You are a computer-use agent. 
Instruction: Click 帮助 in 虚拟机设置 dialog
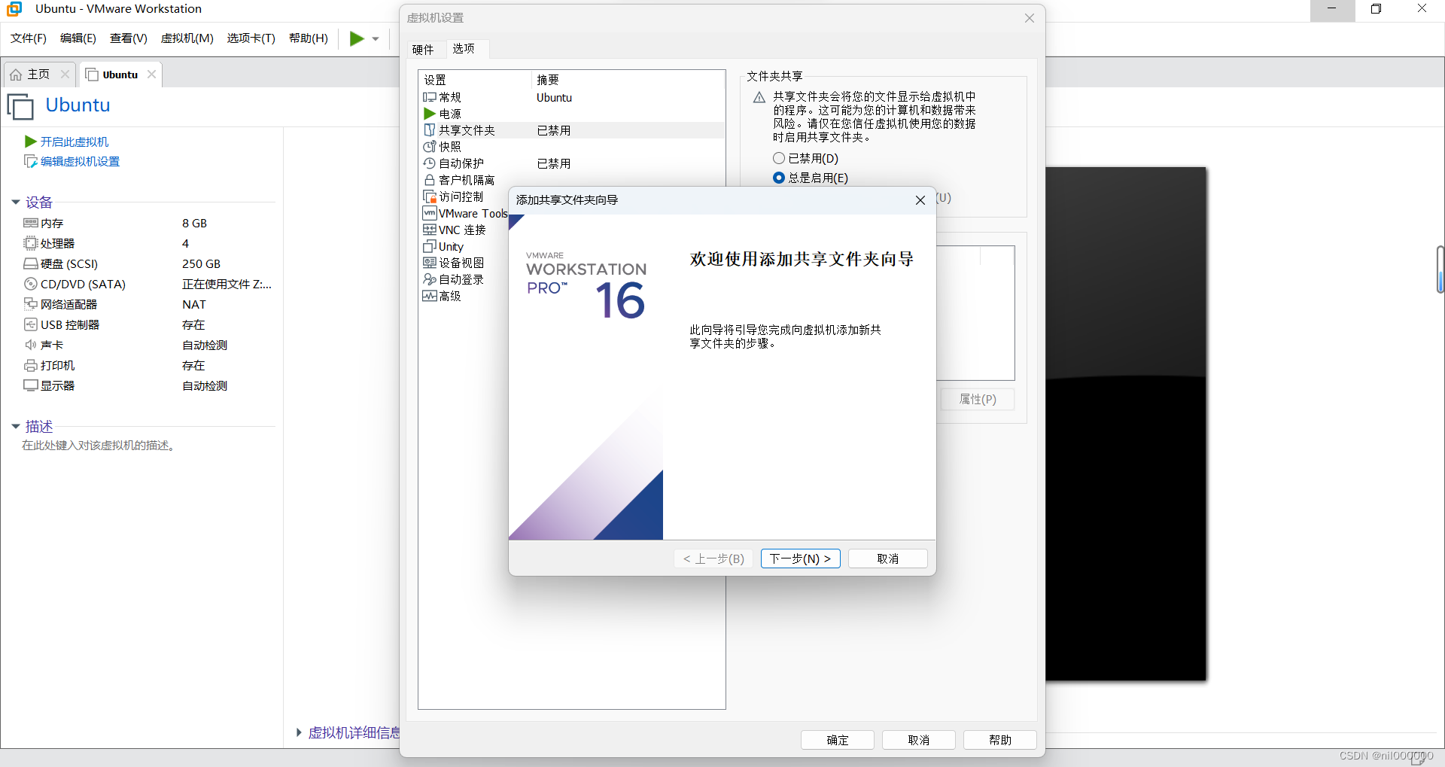(999, 740)
